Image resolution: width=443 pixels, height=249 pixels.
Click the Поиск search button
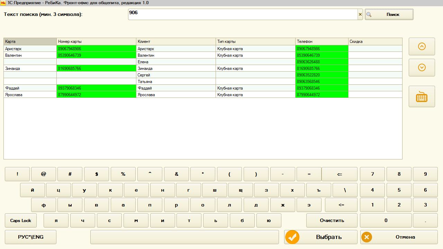389,14
